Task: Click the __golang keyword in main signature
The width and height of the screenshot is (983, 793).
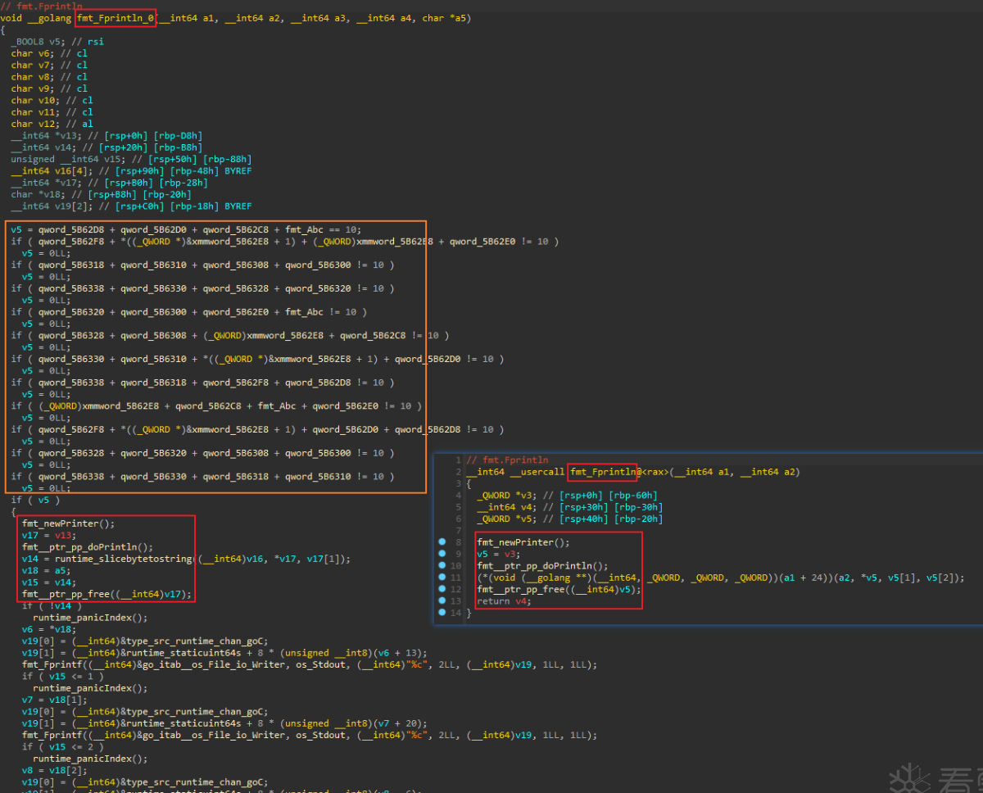Action: (x=50, y=18)
